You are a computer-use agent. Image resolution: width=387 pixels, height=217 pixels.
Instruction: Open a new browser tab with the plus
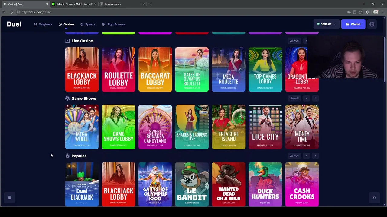pyautogui.click(x=151, y=4)
